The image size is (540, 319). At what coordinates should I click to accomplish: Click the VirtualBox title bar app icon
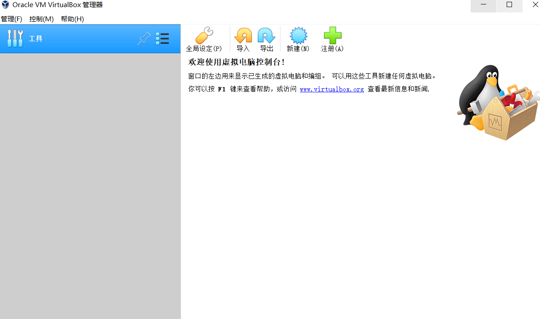[x=5, y=5]
